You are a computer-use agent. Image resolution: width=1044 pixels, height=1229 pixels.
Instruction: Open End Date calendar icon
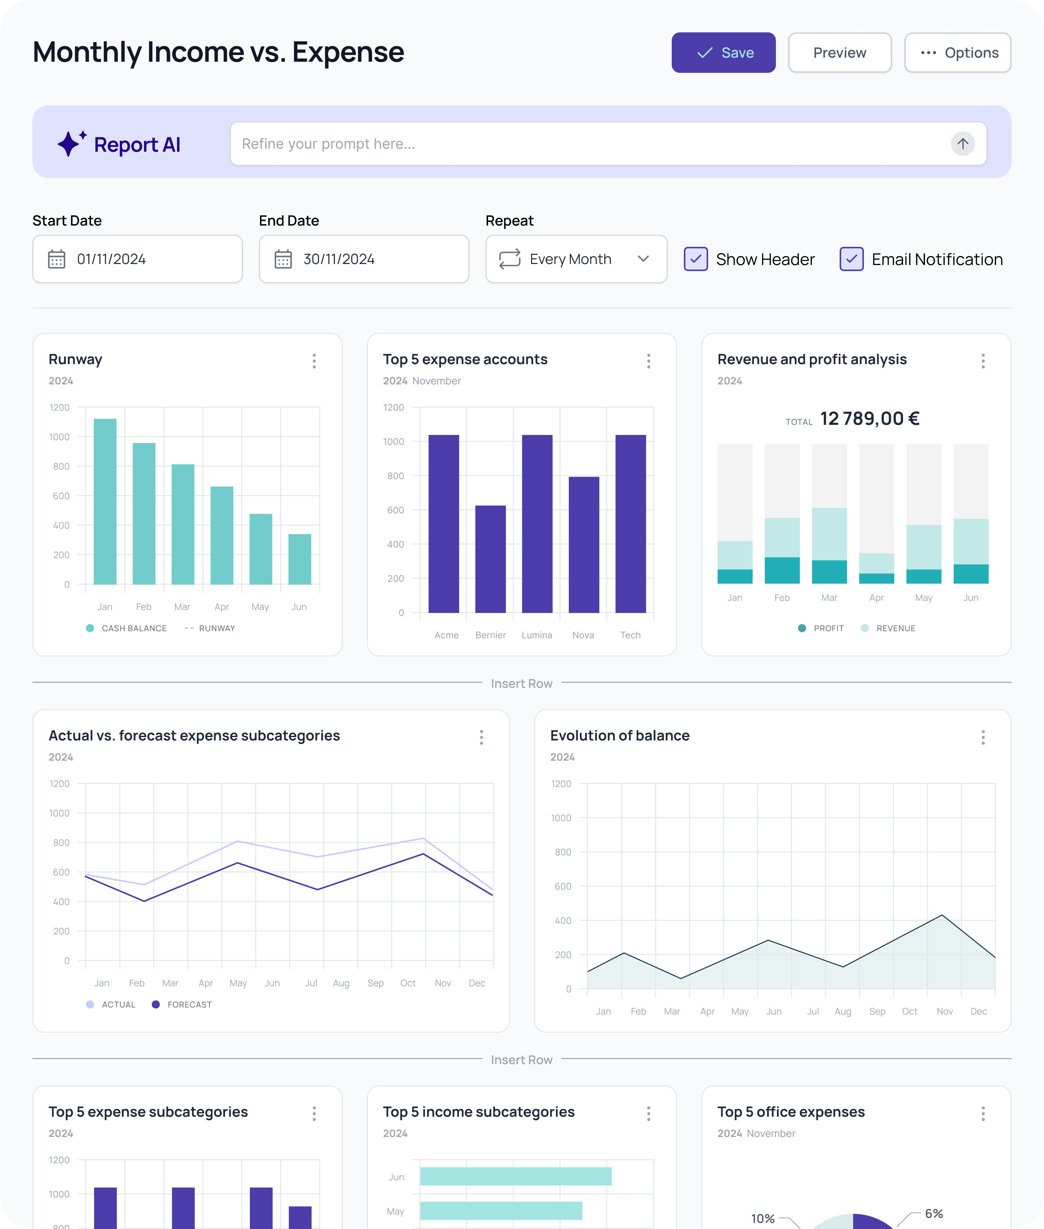tap(283, 259)
